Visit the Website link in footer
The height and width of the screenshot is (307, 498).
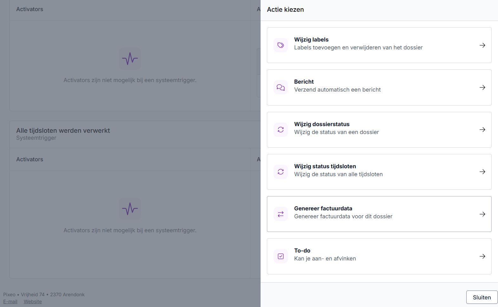point(33,302)
